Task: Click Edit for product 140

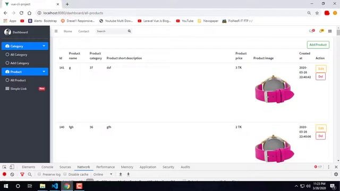Action: pos(321,128)
